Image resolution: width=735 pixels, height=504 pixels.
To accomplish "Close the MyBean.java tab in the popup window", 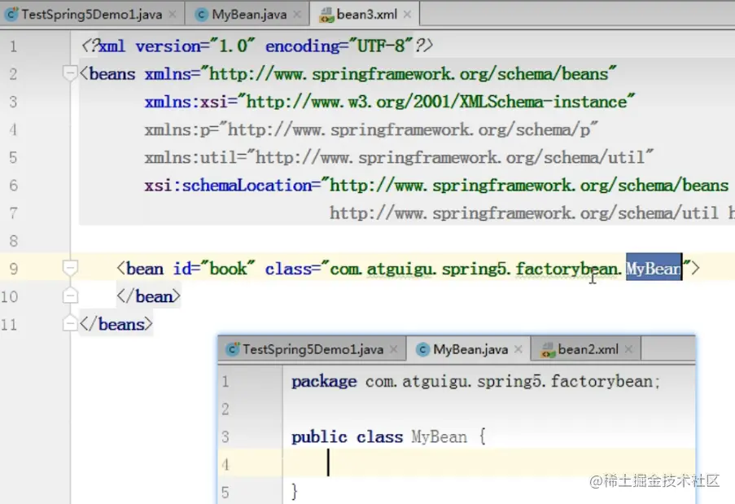I will [518, 349].
